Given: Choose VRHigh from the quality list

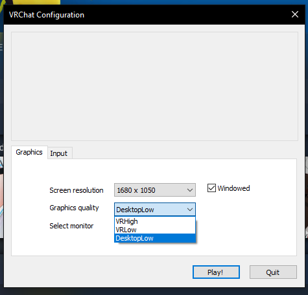Looking at the screenshot, I should [155, 221].
